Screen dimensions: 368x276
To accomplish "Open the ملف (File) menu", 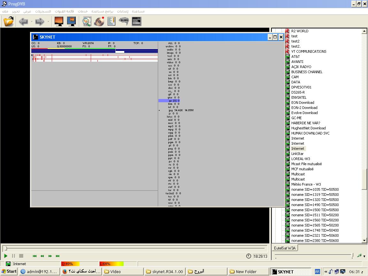I will [5, 11].
